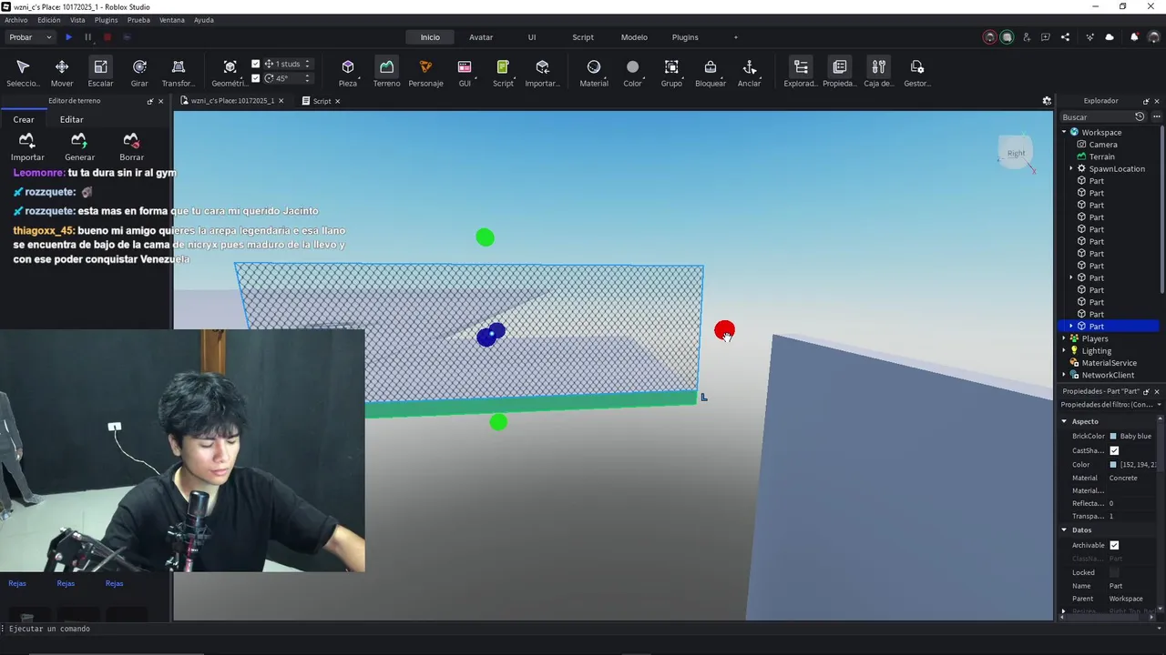Expand the SpawnLocation node
The height and width of the screenshot is (655, 1166).
click(x=1071, y=169)
